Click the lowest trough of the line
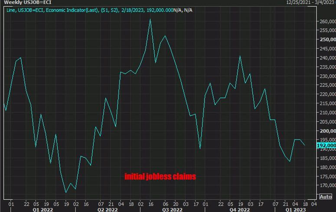The height and width of the screenshot is (212, 336). pyautogui.click(x=66, y=192)
